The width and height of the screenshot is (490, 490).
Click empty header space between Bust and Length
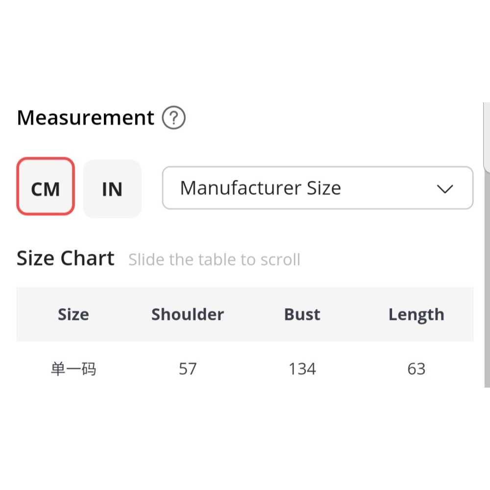coord(354,314)
